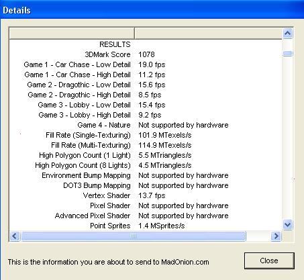Click the horizontal scrollbar right arrow

pos(276,236)
